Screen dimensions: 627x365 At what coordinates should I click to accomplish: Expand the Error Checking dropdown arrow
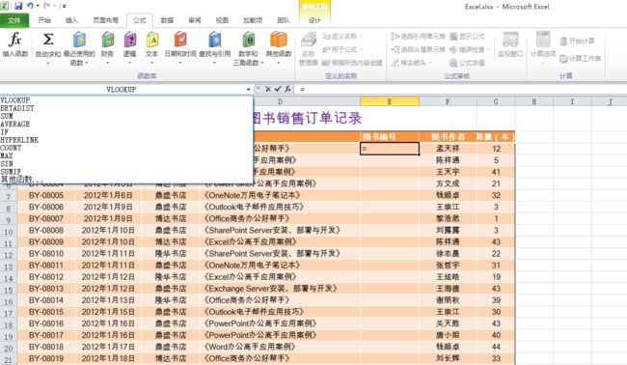pos(488,49)
